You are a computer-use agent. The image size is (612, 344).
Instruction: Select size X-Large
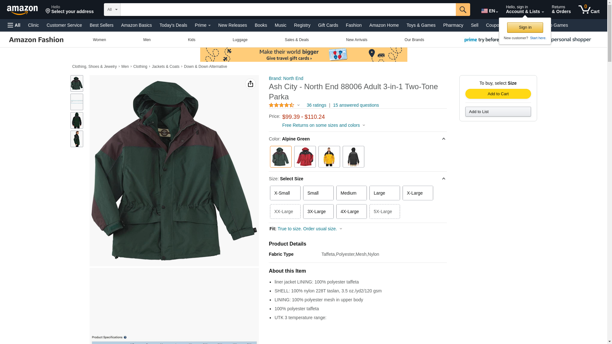click(417, 193)
